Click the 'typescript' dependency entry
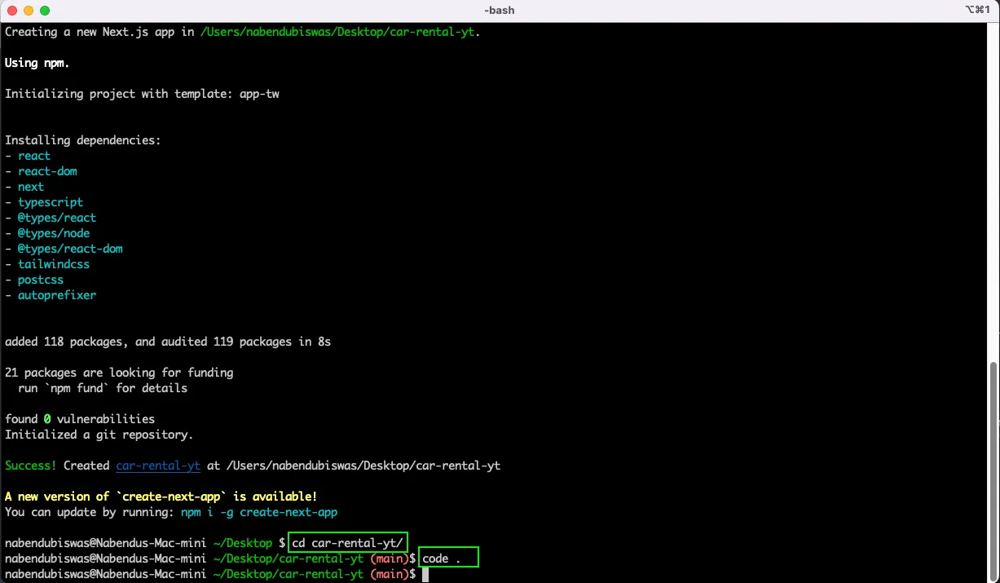 pos(51,202)
